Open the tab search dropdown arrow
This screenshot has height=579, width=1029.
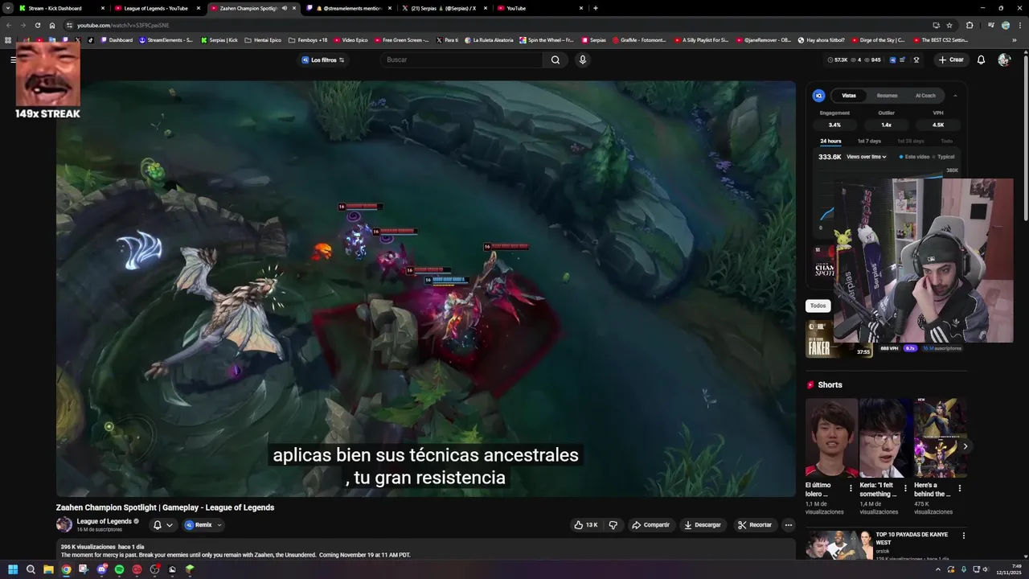[7, 8]
